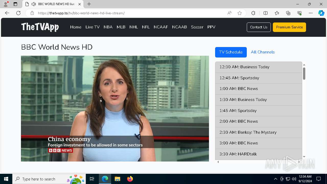Open Read aloud icon in address bar
The height and width of the screenshot is (184, 327).
pyautogui.click(x=229, y=13)
